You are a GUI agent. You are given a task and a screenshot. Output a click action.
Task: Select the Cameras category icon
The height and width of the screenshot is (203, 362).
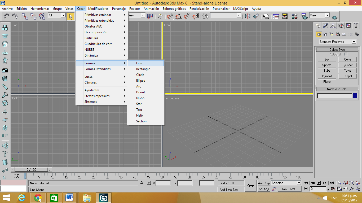[x=338, y=34]
